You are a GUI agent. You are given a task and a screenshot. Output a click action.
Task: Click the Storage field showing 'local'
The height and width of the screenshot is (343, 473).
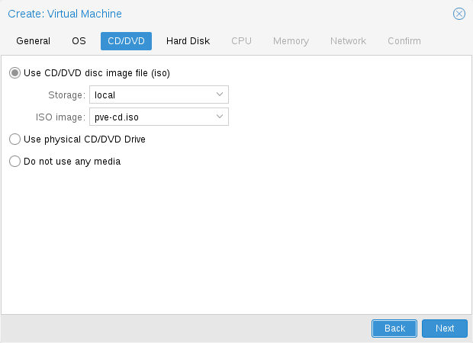click(x=150, y=95)
